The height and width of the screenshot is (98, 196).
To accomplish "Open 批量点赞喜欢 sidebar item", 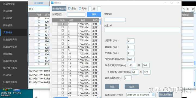I will pyautogui.click(x=10, y=61).
